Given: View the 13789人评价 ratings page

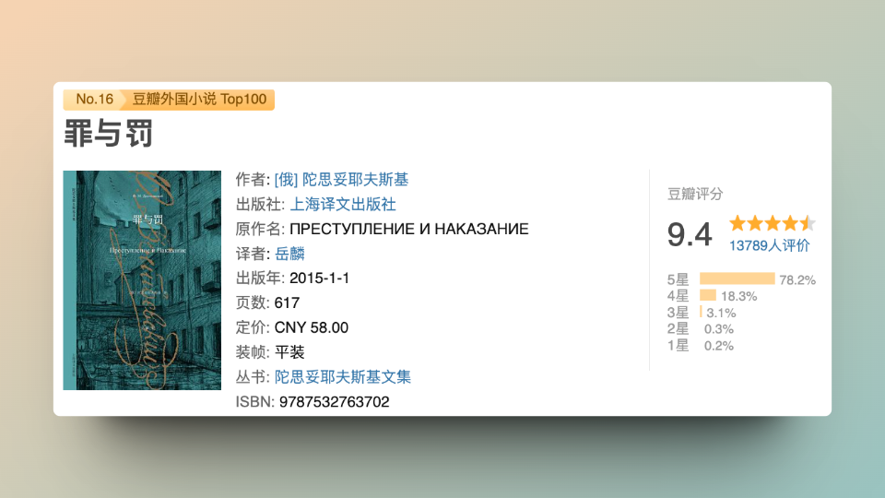Looking at the screenshot, I should [x=769, y=245].
